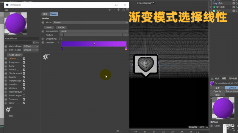Viewport: 238px width, 133px height.
Task: Click the up arrow navigation icon
Action: (118, 10)
